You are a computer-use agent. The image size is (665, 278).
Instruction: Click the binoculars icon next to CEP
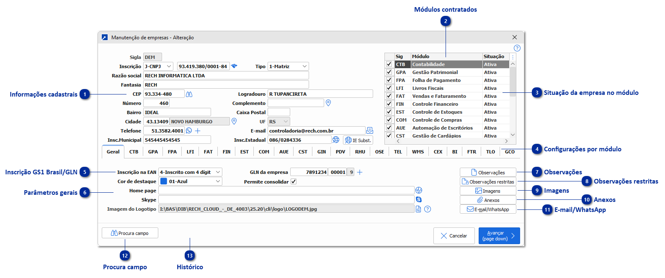tap(189, 94)
